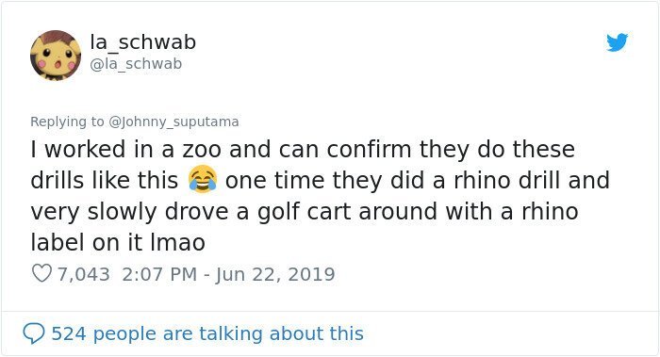Click the word 'confirm' in the tweet
Screen dimensions: 660x357
pos(369,149)
